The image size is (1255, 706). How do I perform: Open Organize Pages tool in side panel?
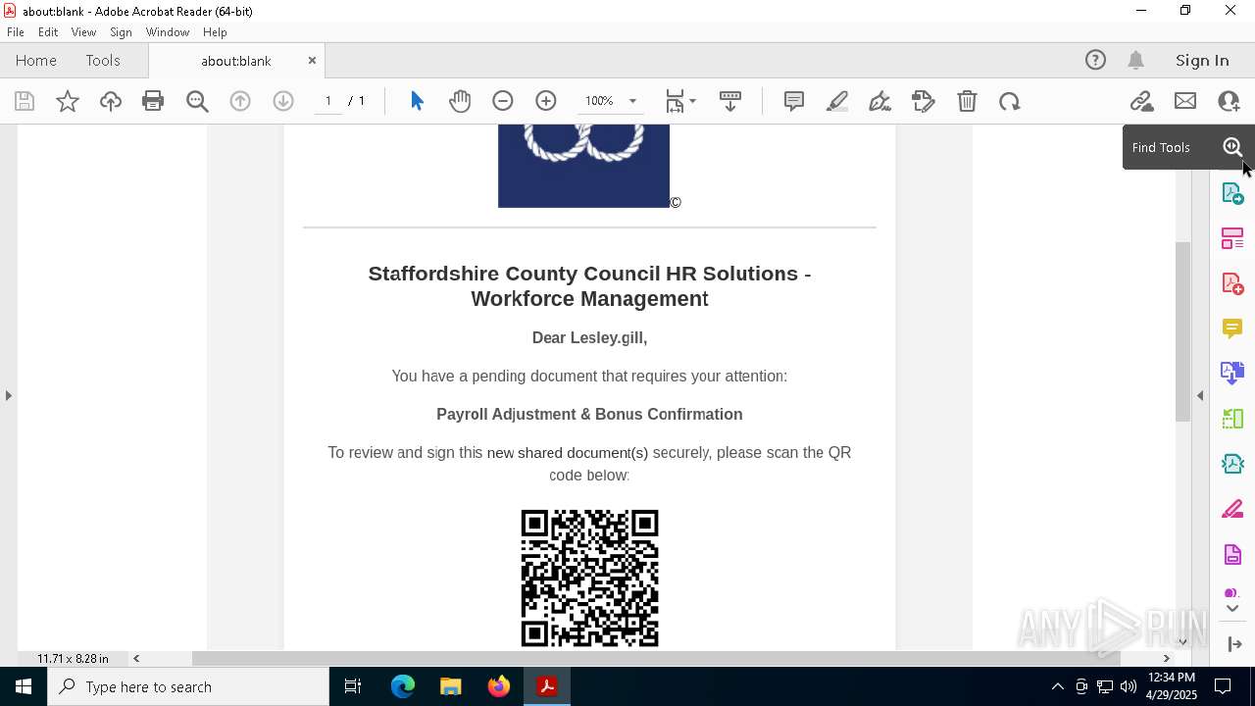click(x=1232, y=238)
